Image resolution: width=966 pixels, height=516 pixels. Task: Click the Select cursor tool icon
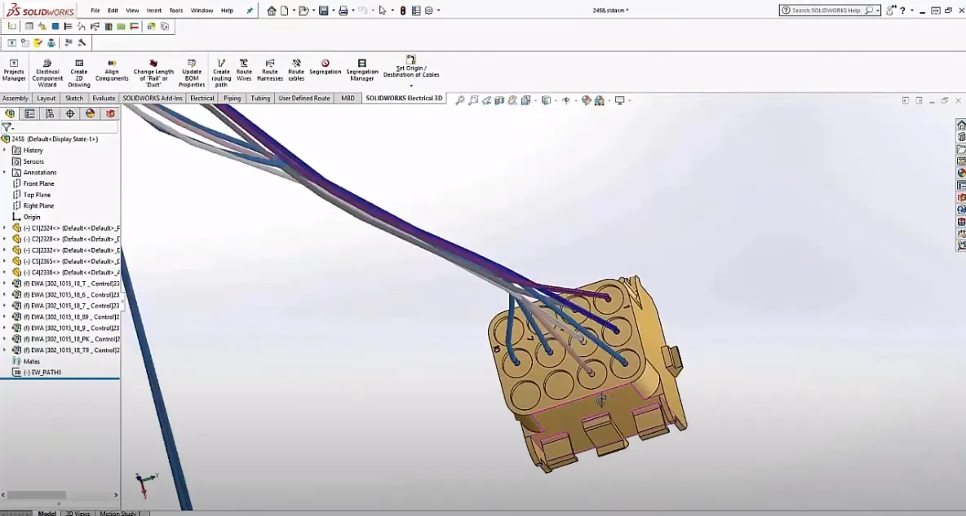pos(382,11)
